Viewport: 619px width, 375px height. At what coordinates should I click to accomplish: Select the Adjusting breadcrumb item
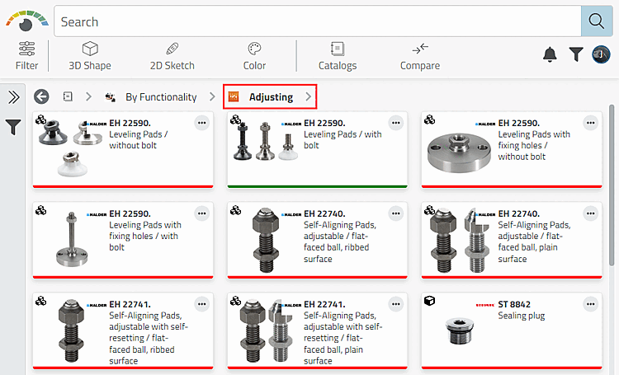tap(270, 97)
